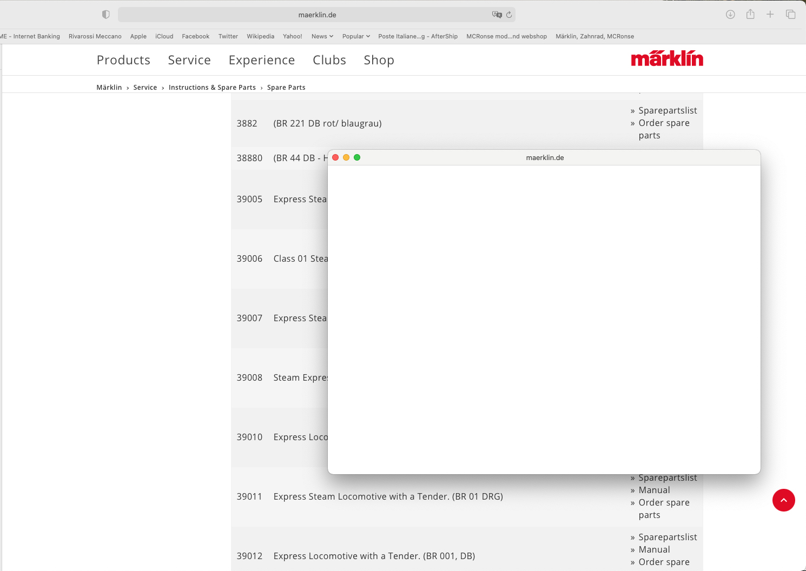806x571 pixels.
Task: Open the Facebook bookmark
Action: 196,36
